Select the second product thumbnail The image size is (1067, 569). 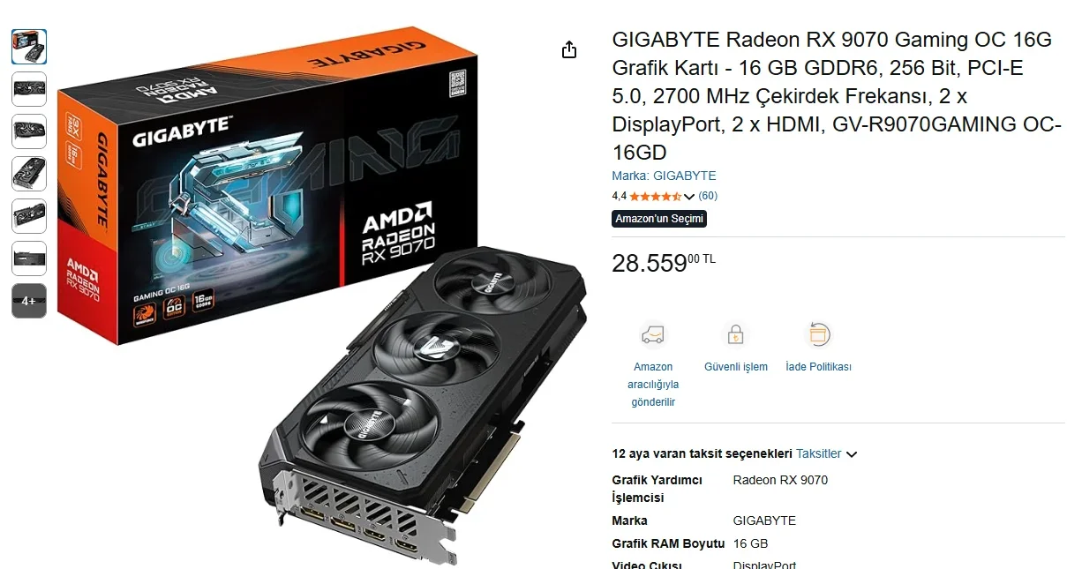pos(29,89)
